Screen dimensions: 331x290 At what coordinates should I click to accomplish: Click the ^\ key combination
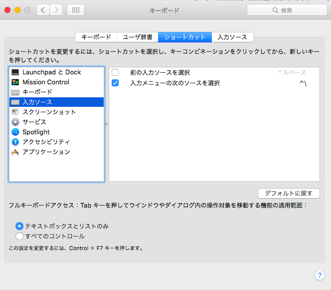tap(303, 83)
